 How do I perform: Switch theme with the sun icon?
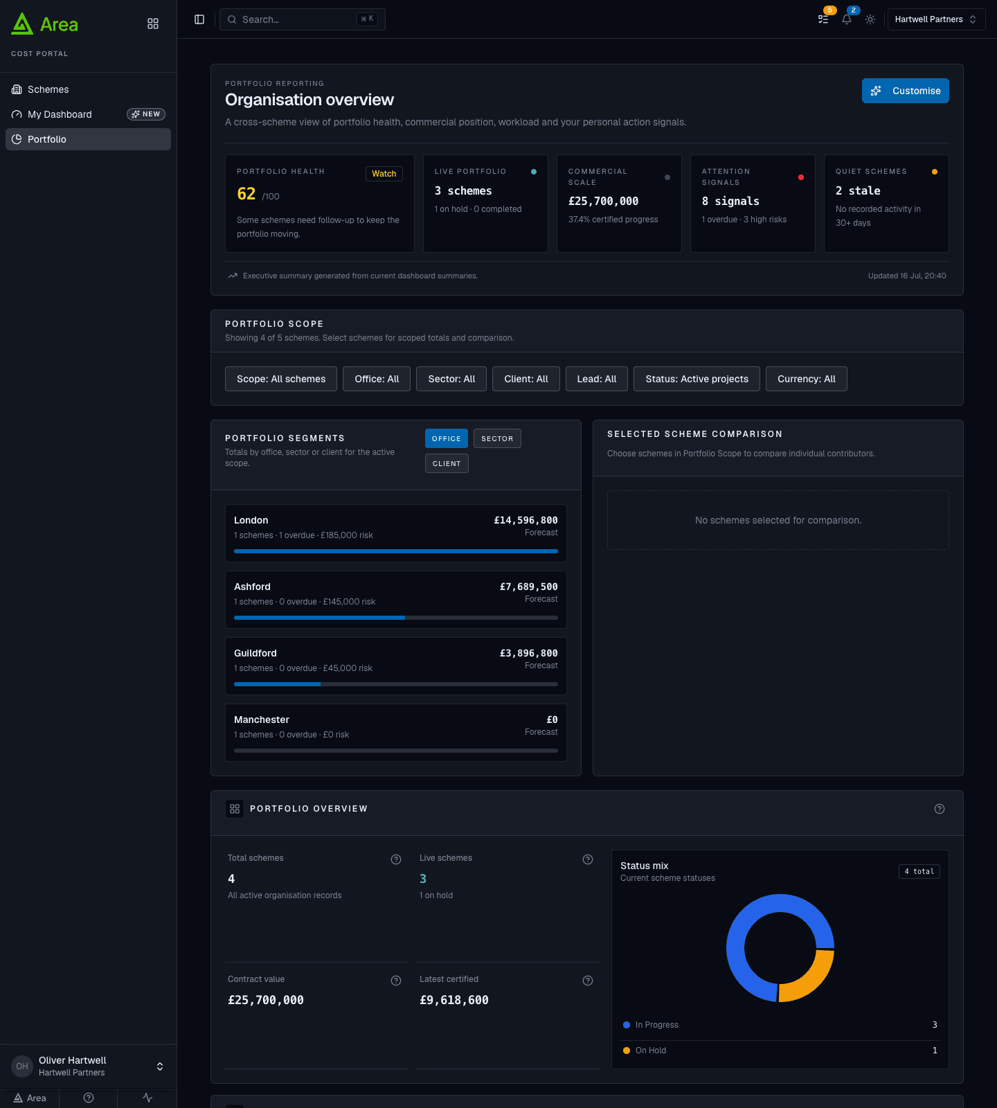(870, 19)
